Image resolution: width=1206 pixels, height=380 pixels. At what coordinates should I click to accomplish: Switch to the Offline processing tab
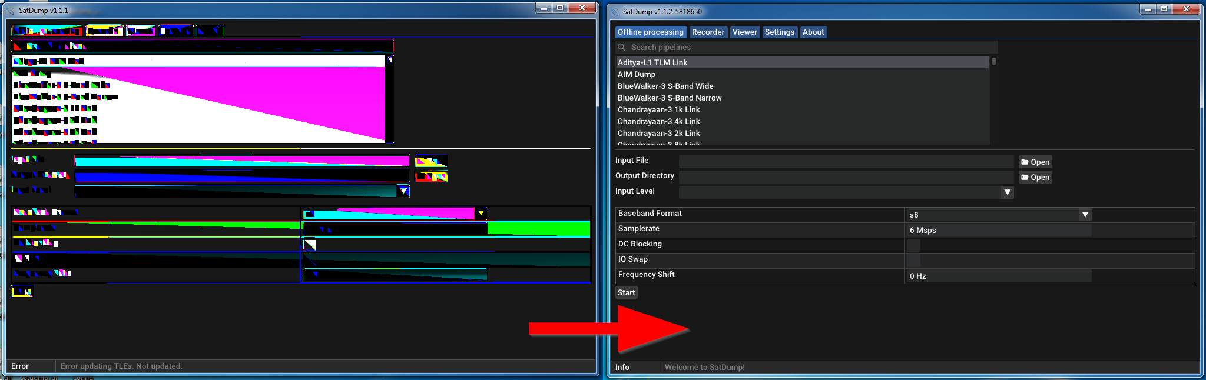[650, 32]
